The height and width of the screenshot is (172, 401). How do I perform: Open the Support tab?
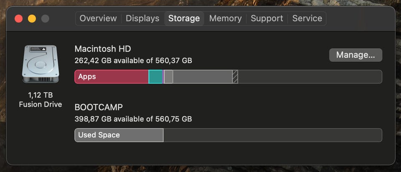coord(267,18)
